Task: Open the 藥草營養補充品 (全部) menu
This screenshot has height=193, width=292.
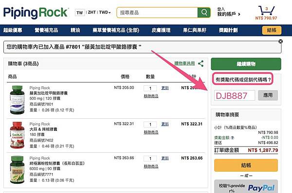Action: (116, 30)
